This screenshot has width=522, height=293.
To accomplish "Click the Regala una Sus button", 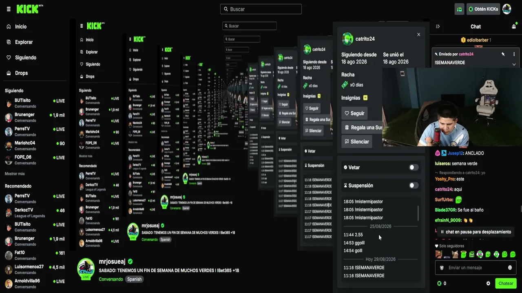I will tap(362, 127).
